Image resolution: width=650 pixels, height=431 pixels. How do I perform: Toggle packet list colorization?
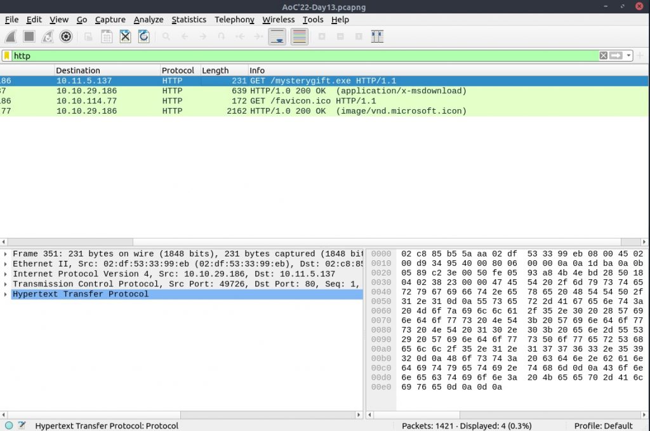coord(299,37)
